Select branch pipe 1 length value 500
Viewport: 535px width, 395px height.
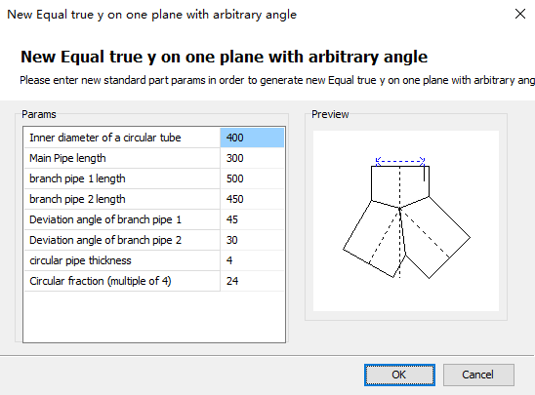(x=252, y=178)
